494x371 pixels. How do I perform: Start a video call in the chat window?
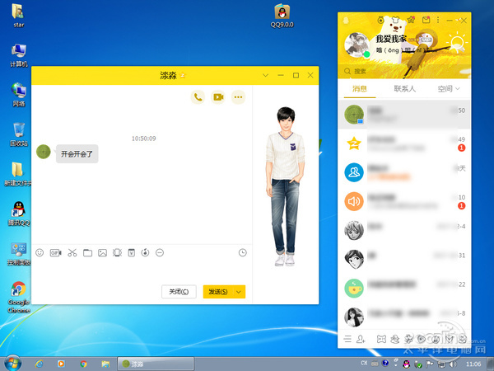218,97
